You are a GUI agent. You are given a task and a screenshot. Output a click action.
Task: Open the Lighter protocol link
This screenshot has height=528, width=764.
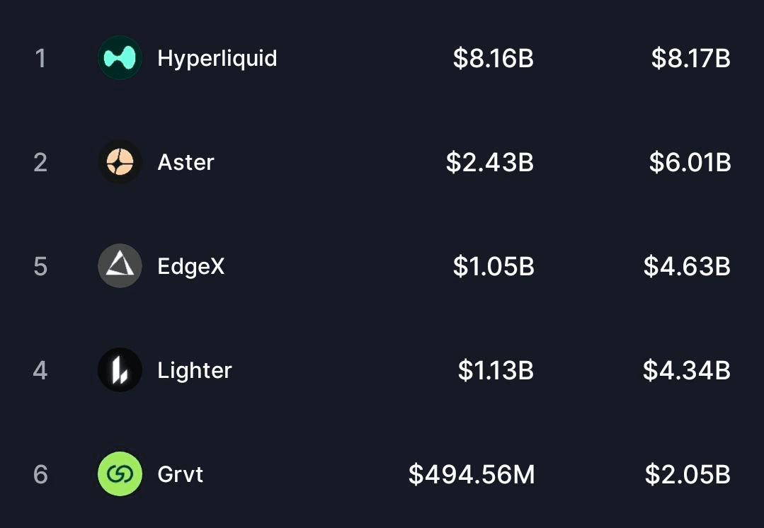tap(194, 370)
